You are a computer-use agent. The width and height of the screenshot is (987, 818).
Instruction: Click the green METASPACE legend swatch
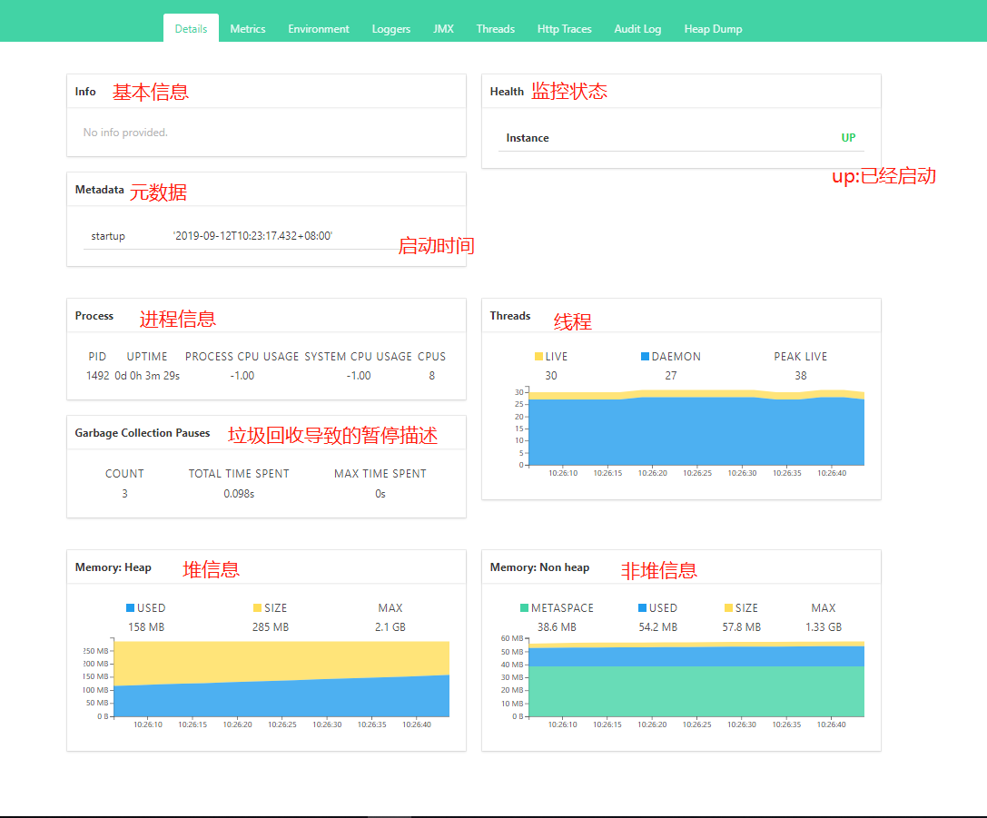tap(524, 608)
